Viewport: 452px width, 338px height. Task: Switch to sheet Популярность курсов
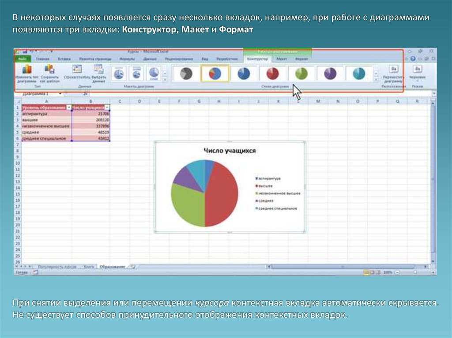tap(57, 267)
